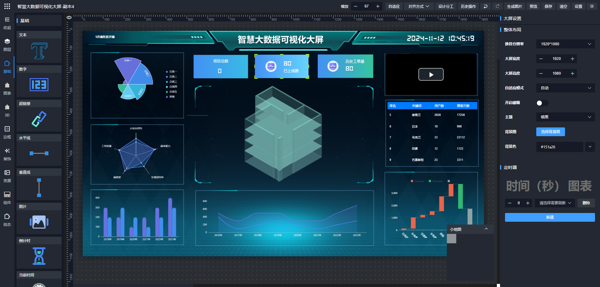Click 保存 save in toolbar
The width and height of the screenshot is (600, 287).
[548, 6]
